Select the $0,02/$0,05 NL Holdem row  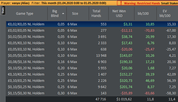point(92,37)
